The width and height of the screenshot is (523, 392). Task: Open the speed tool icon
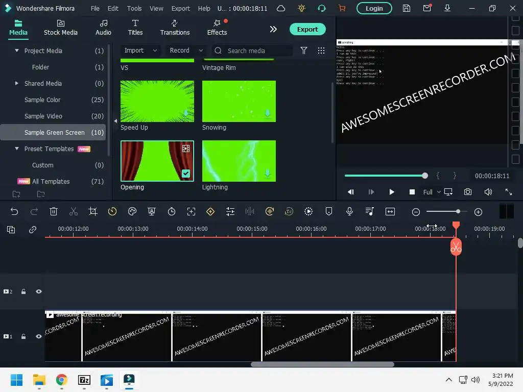(x=112, y=212)
